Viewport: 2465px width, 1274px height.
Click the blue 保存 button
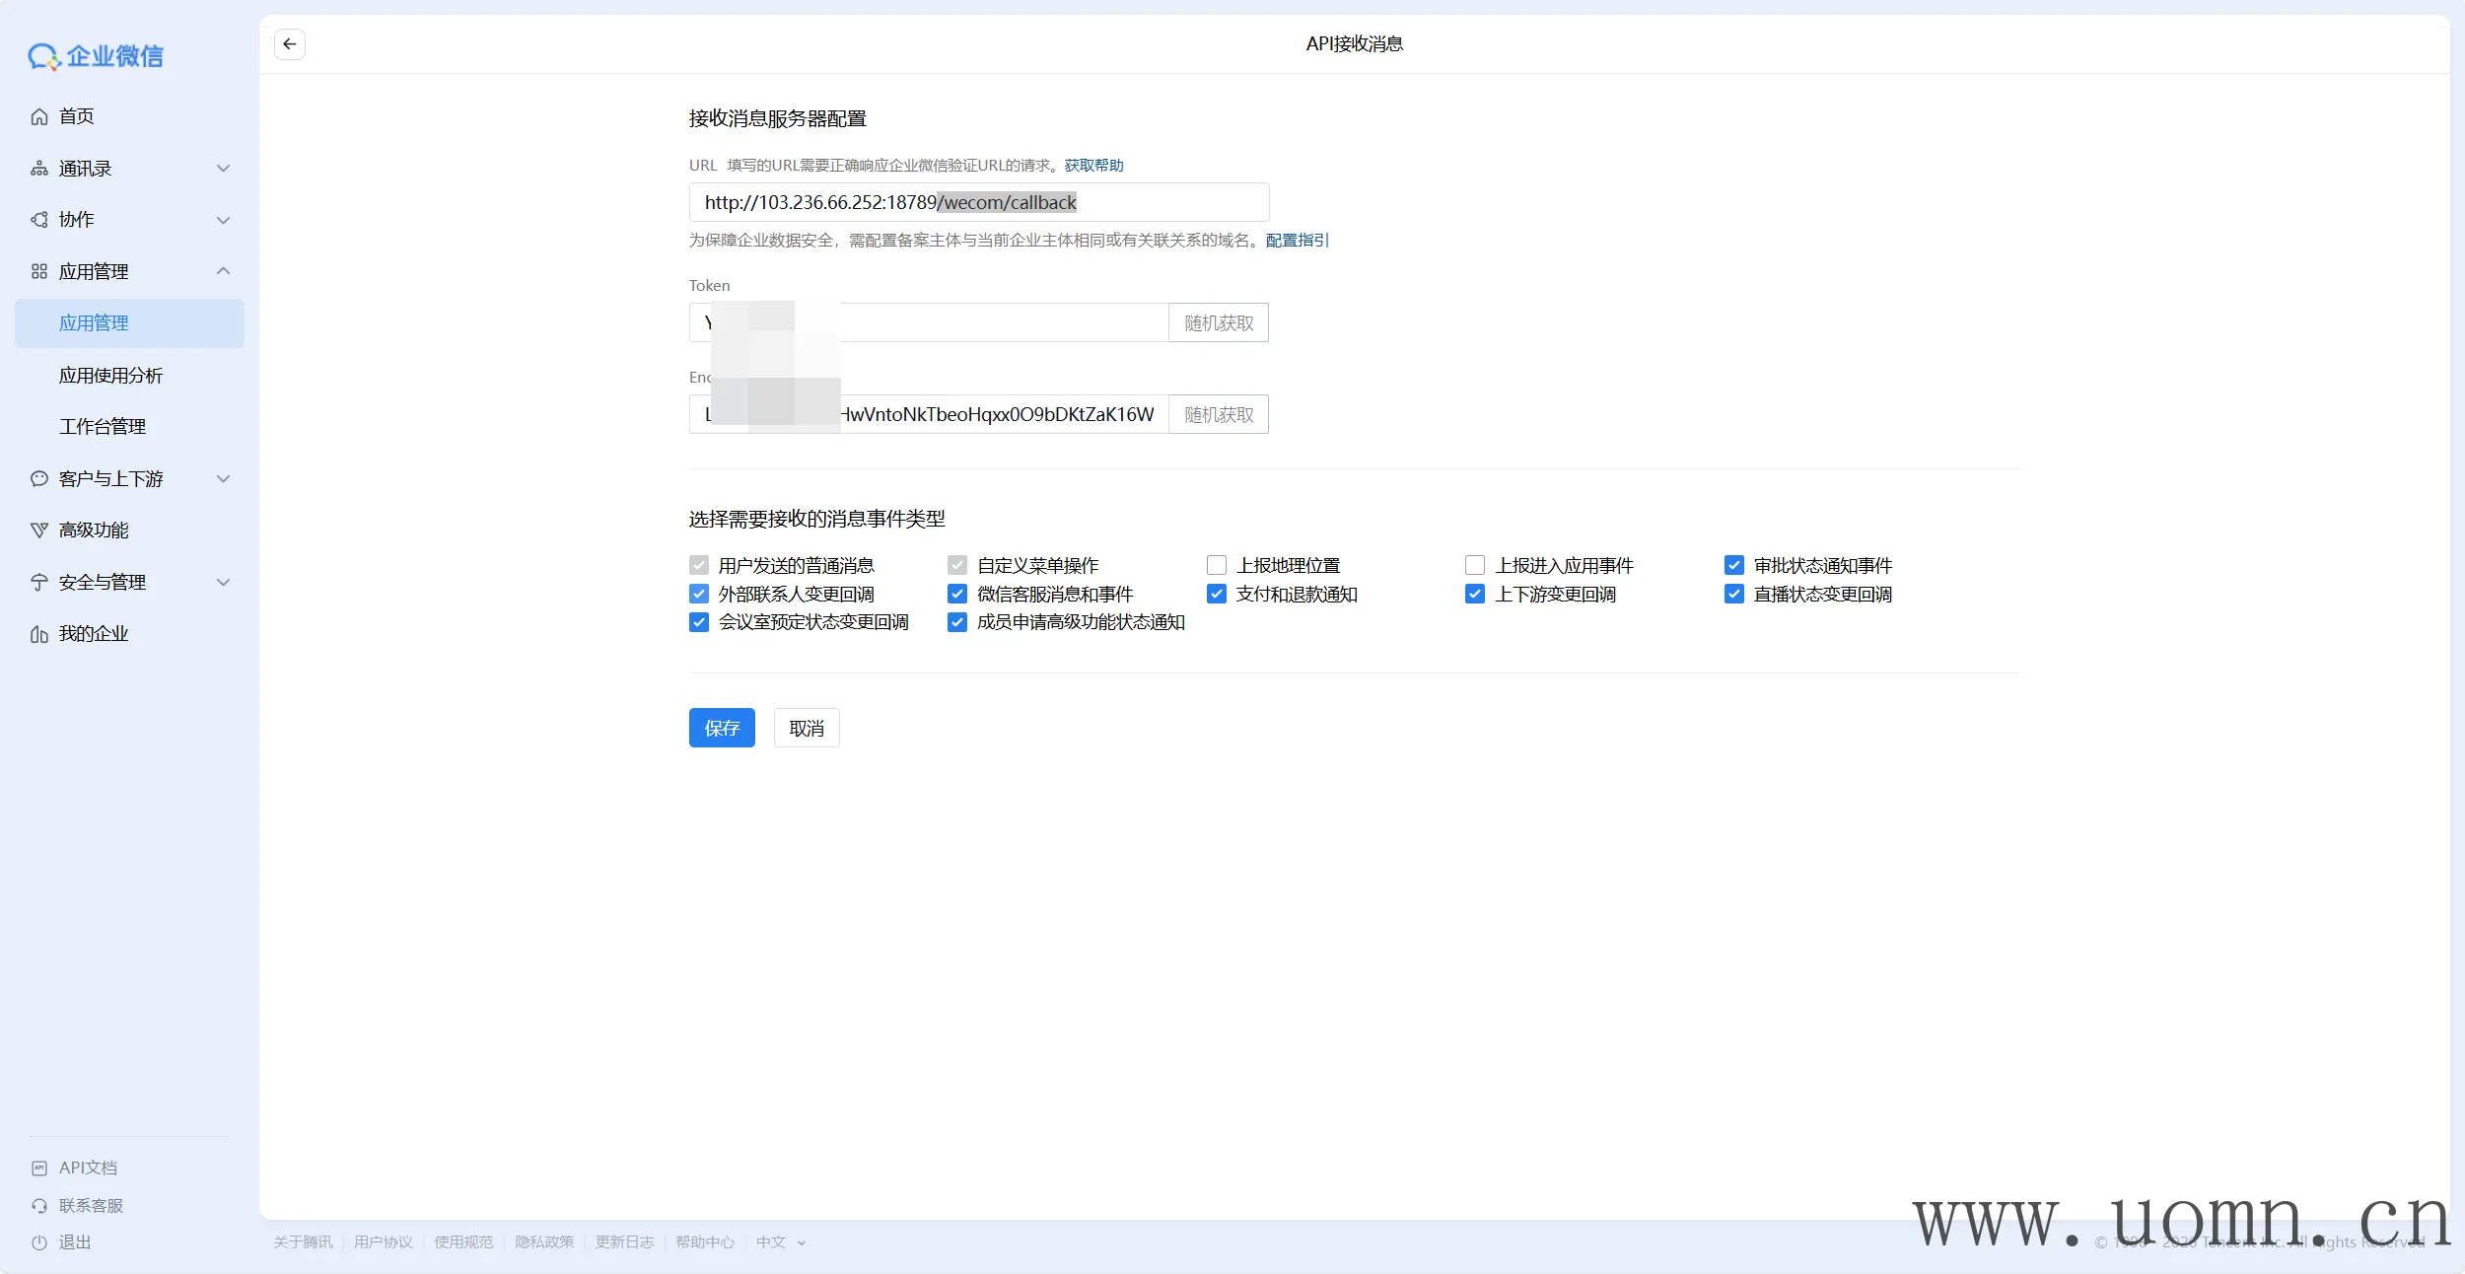tap(722, 728)
